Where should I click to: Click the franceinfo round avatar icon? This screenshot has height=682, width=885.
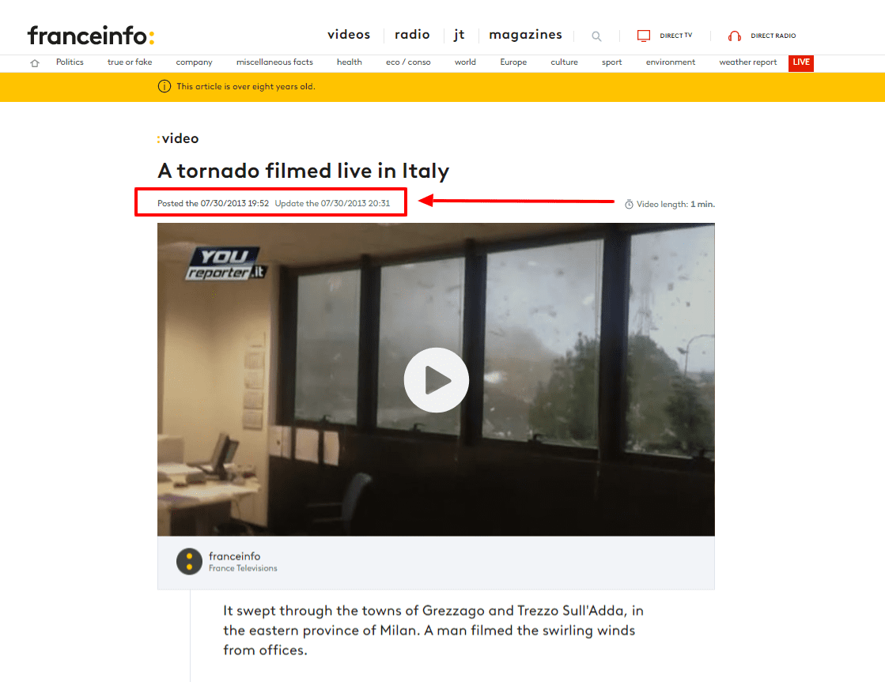[189, 561]
